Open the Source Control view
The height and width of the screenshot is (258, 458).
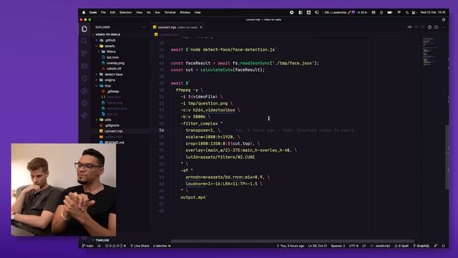coord(84,53)
